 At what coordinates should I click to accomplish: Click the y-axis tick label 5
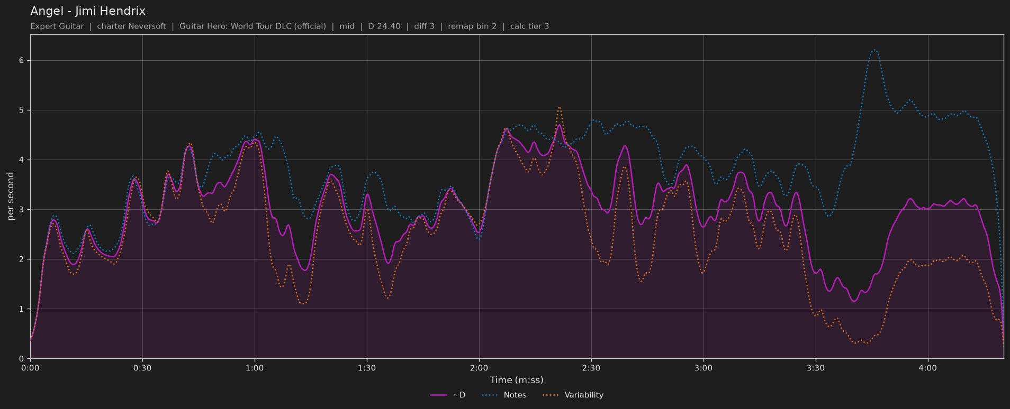coord(22,110)
